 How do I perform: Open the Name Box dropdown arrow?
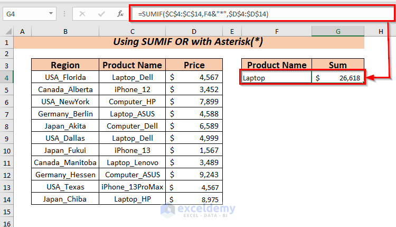(x=51, y=14)
